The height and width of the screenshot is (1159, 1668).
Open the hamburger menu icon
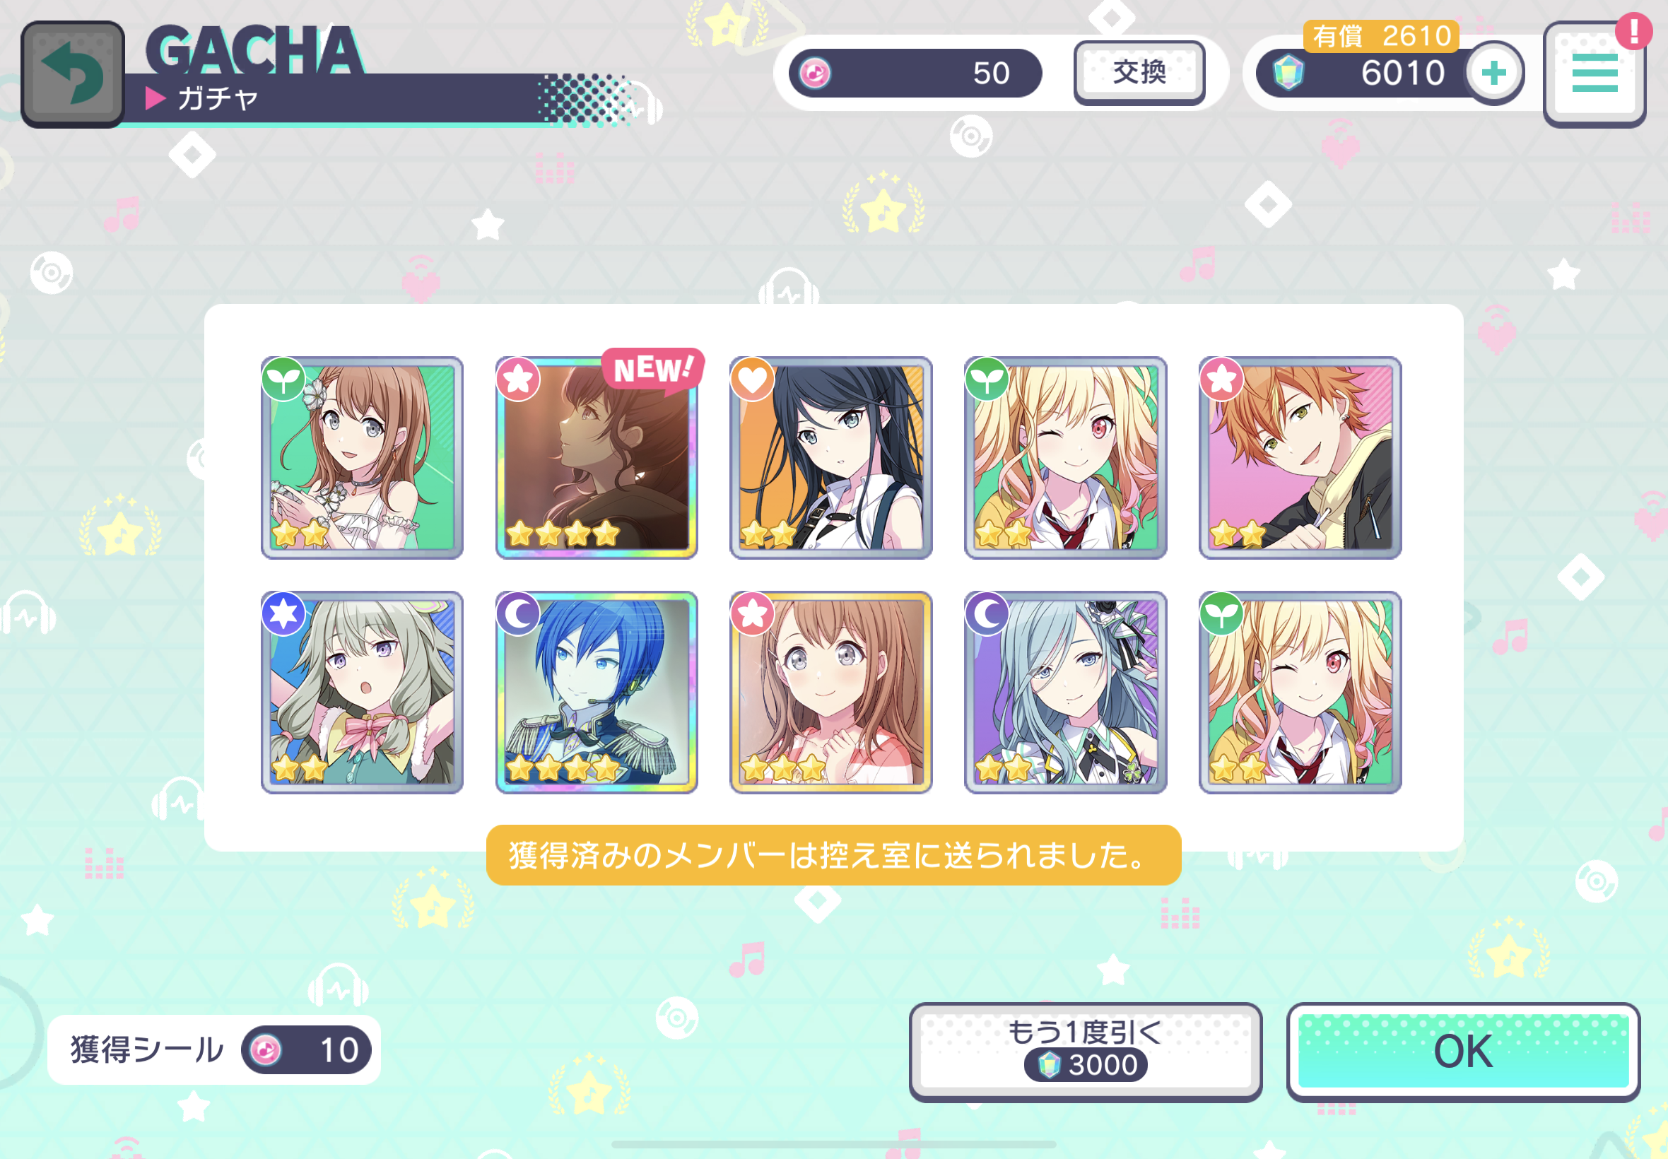coord(1594,73)
